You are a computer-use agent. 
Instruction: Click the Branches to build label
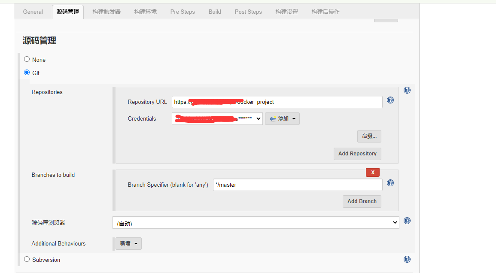coord(53,175)
